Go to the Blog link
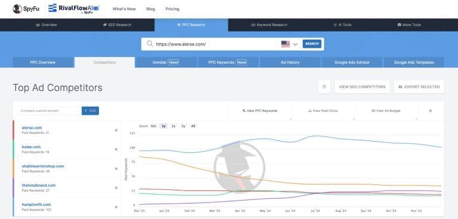458x219 pixels. point(151,9)
